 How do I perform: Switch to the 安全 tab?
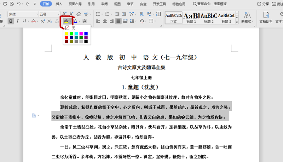143,4
